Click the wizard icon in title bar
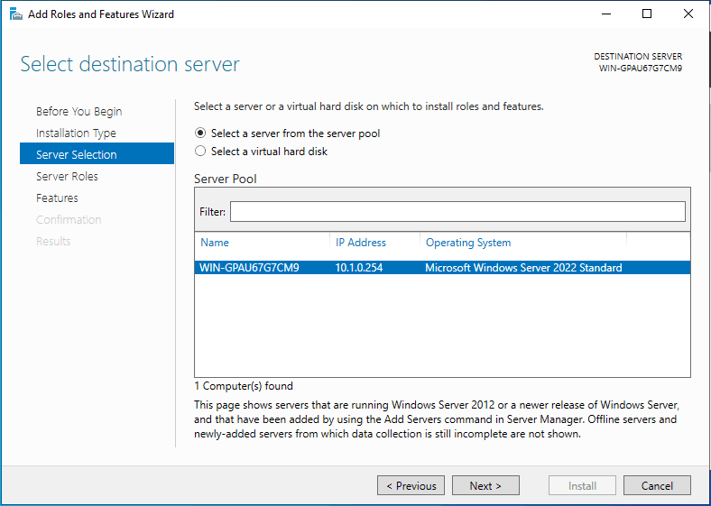The height and width of the screenshot is (506, 711). (14, 14)
